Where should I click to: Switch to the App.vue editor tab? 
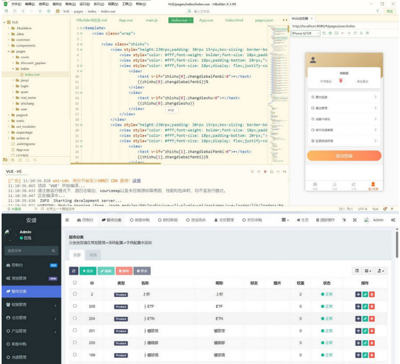pyautogui.click(x=126, y=20)
